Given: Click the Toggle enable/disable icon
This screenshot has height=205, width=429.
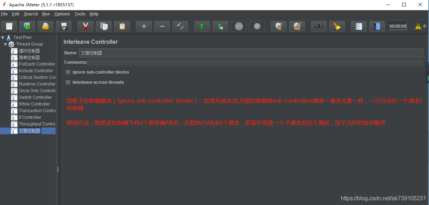Looking at the screenshot, I should (180, 26).
